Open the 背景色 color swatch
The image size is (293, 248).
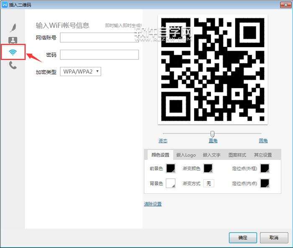coord(171,183)
